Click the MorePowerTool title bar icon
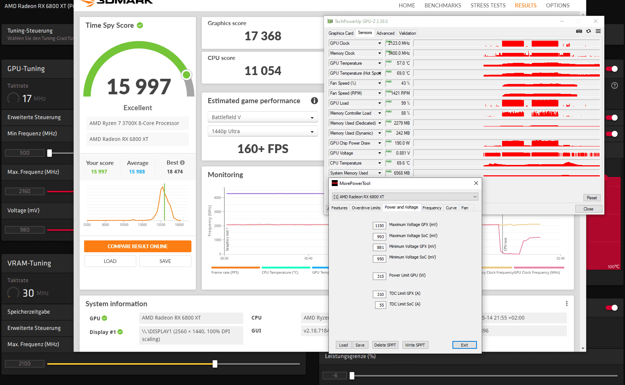Image resolution: width=625 pixels, height=385 pixels. [x=335, y=183]
